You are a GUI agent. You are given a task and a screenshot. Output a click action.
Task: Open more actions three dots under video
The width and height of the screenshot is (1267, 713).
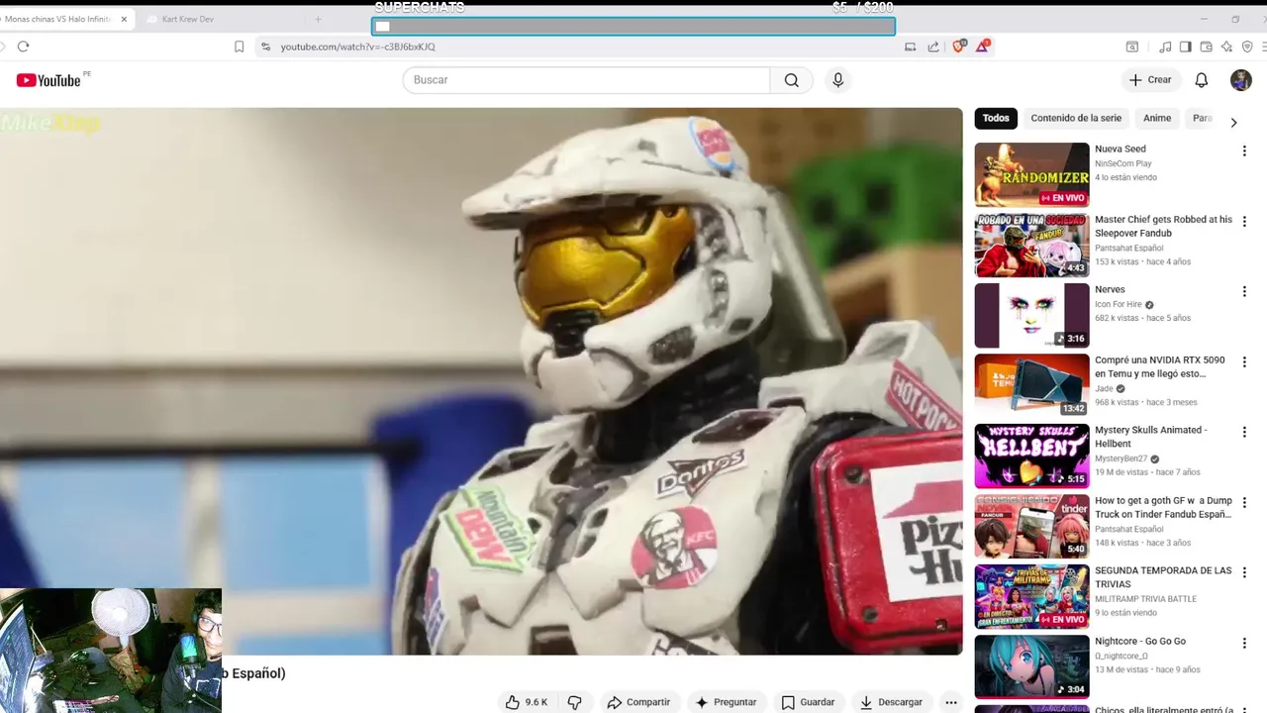click(950, 702)
